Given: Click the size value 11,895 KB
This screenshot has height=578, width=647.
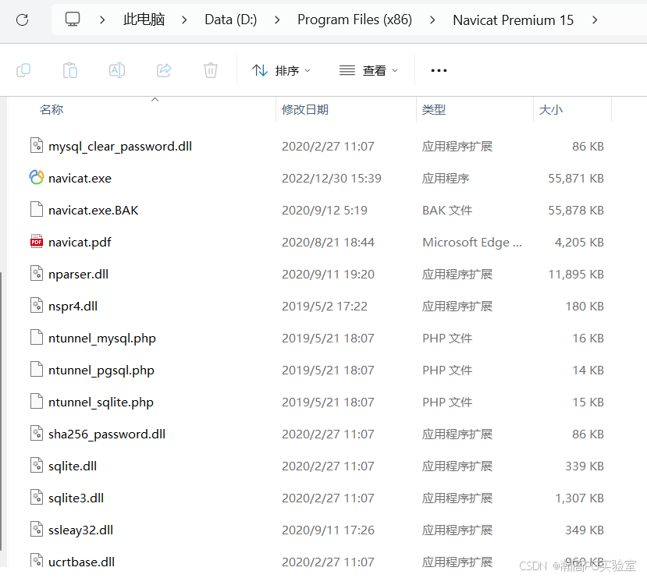Looking at the screenshot, I should [576, 274].
